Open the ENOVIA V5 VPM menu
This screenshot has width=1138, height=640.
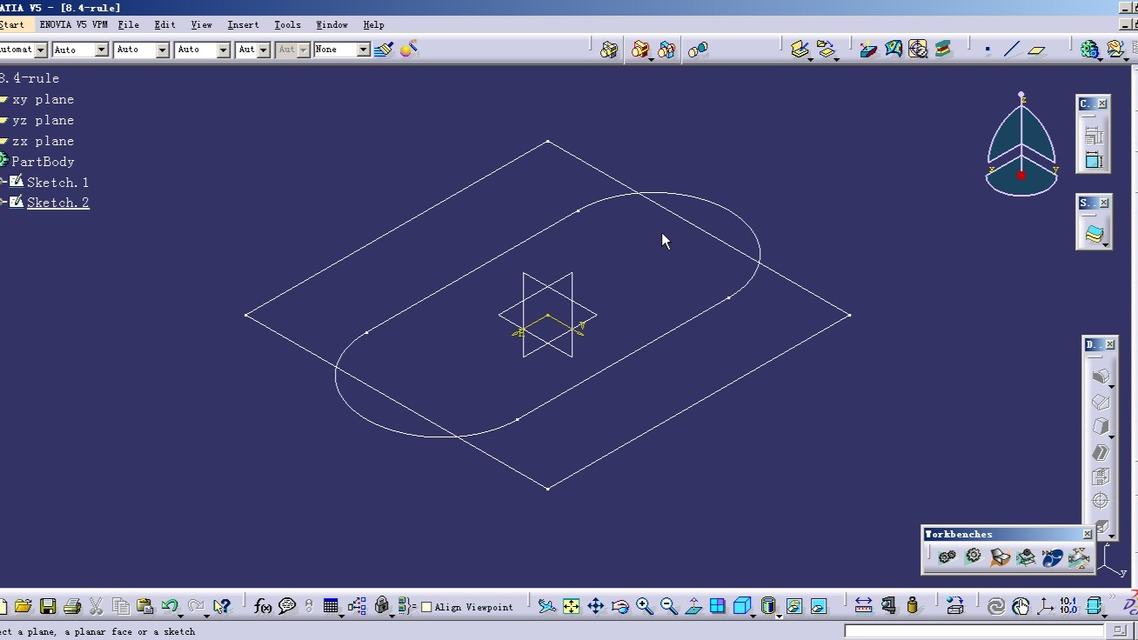pos(73,24)
